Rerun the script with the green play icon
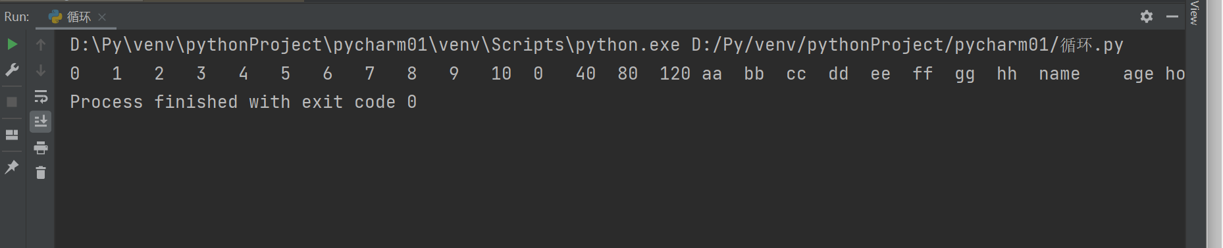Viewport: 1223px width, 248px height. coord(12,44)
